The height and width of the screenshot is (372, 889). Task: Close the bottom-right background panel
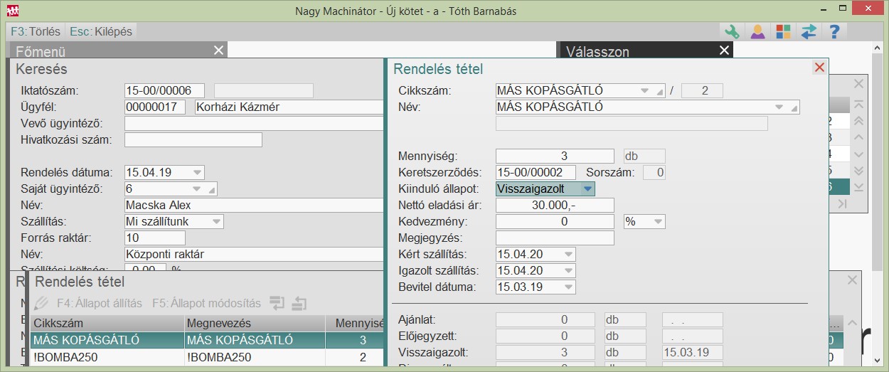[852, 280]
